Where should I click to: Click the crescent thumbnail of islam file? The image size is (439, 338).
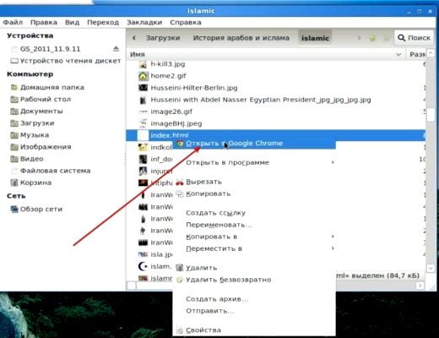(143, 266)
